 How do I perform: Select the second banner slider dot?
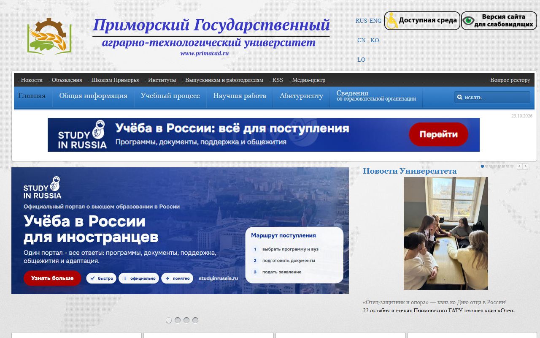[x=178, y=320]
